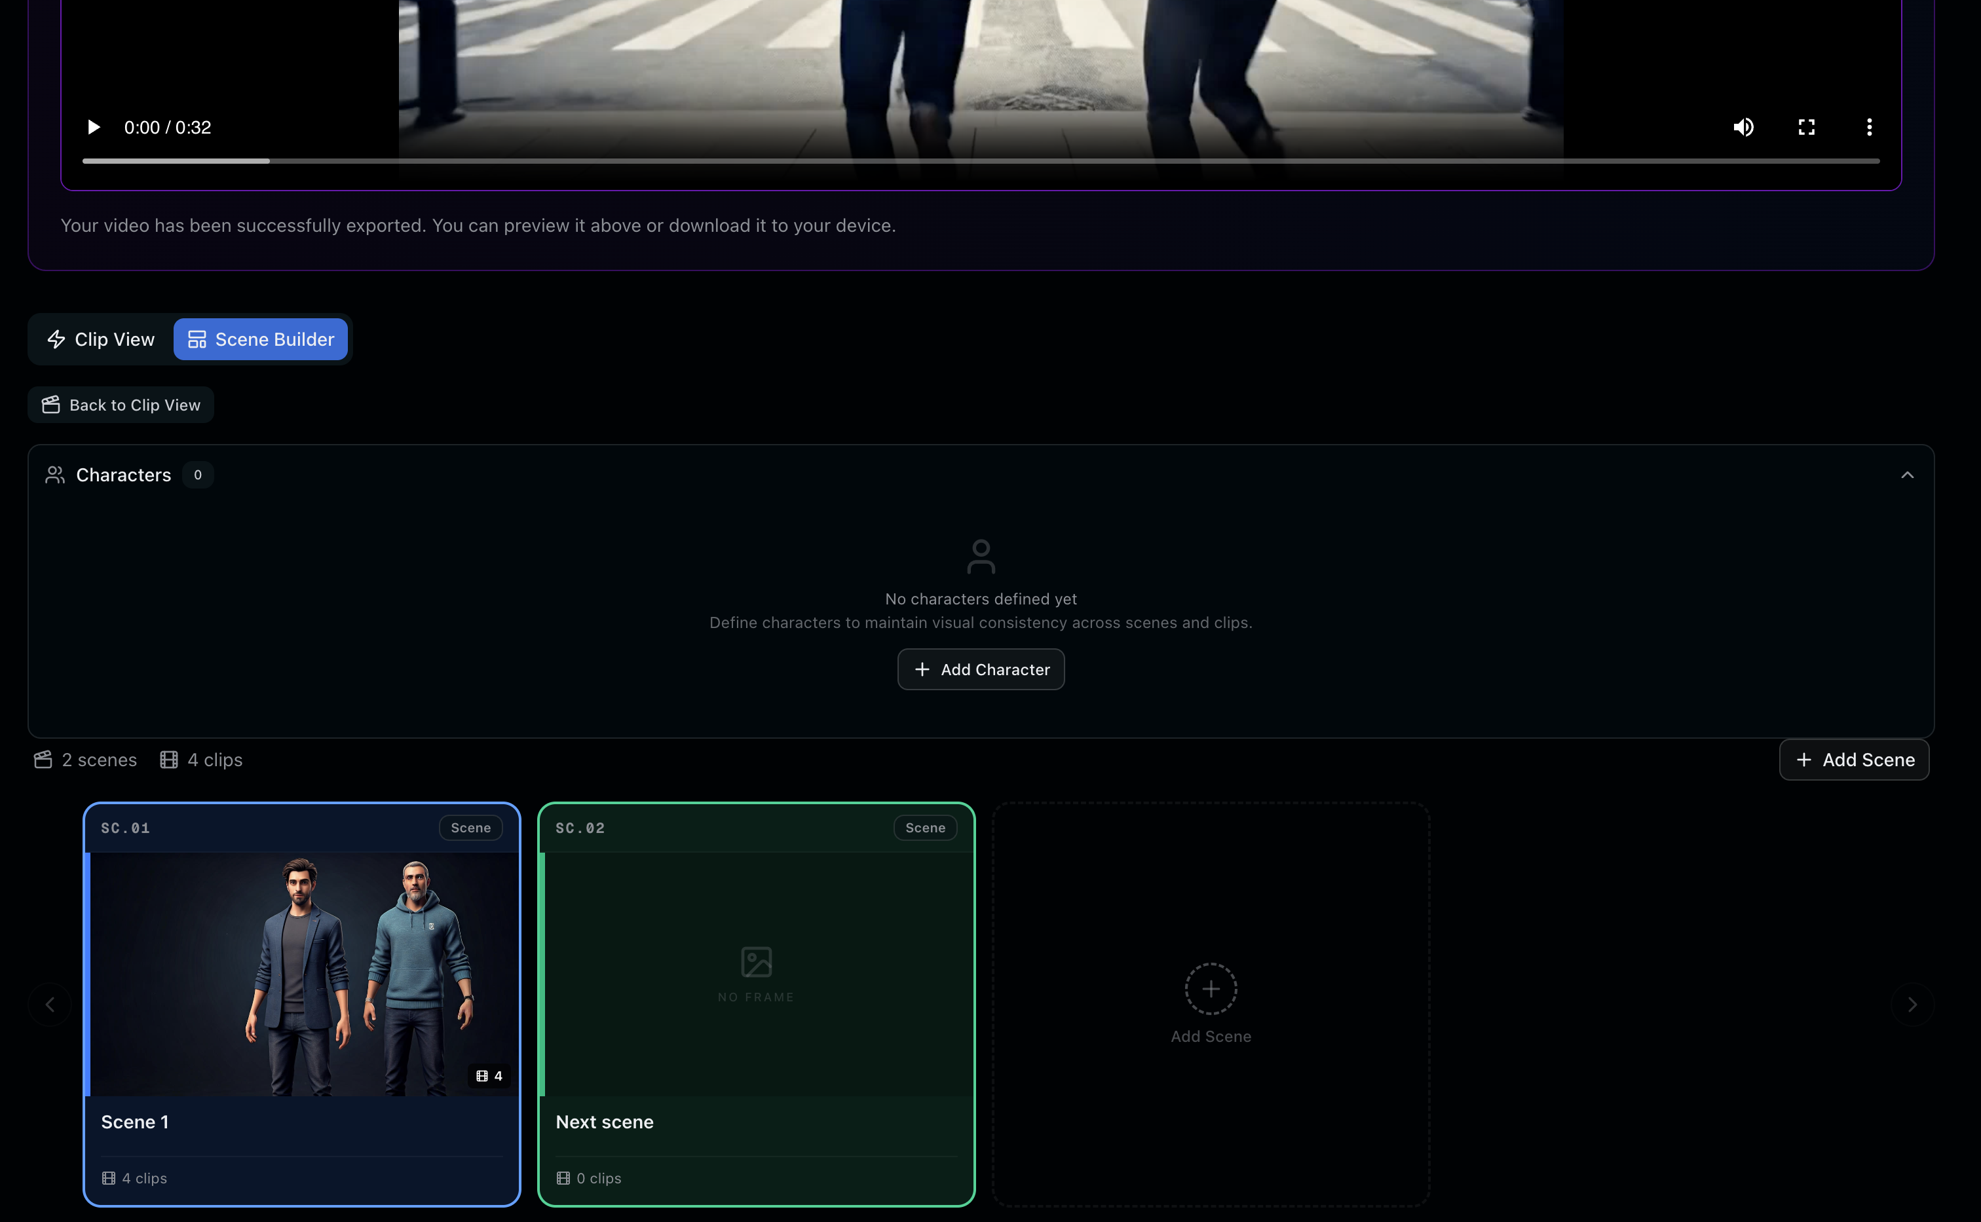
Task: Click the 2 scenes counter
Action: [86, 760]
